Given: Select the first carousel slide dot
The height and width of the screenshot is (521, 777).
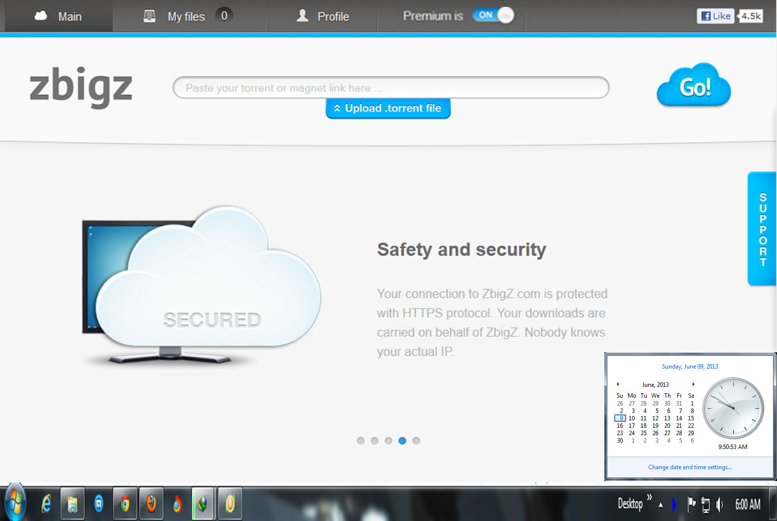Looking at the screenshot, I should click(361, 441).
